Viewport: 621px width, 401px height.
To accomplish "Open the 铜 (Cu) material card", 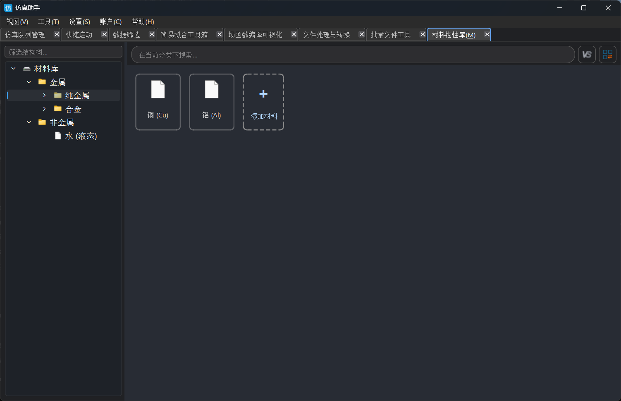I will point(158,102).
